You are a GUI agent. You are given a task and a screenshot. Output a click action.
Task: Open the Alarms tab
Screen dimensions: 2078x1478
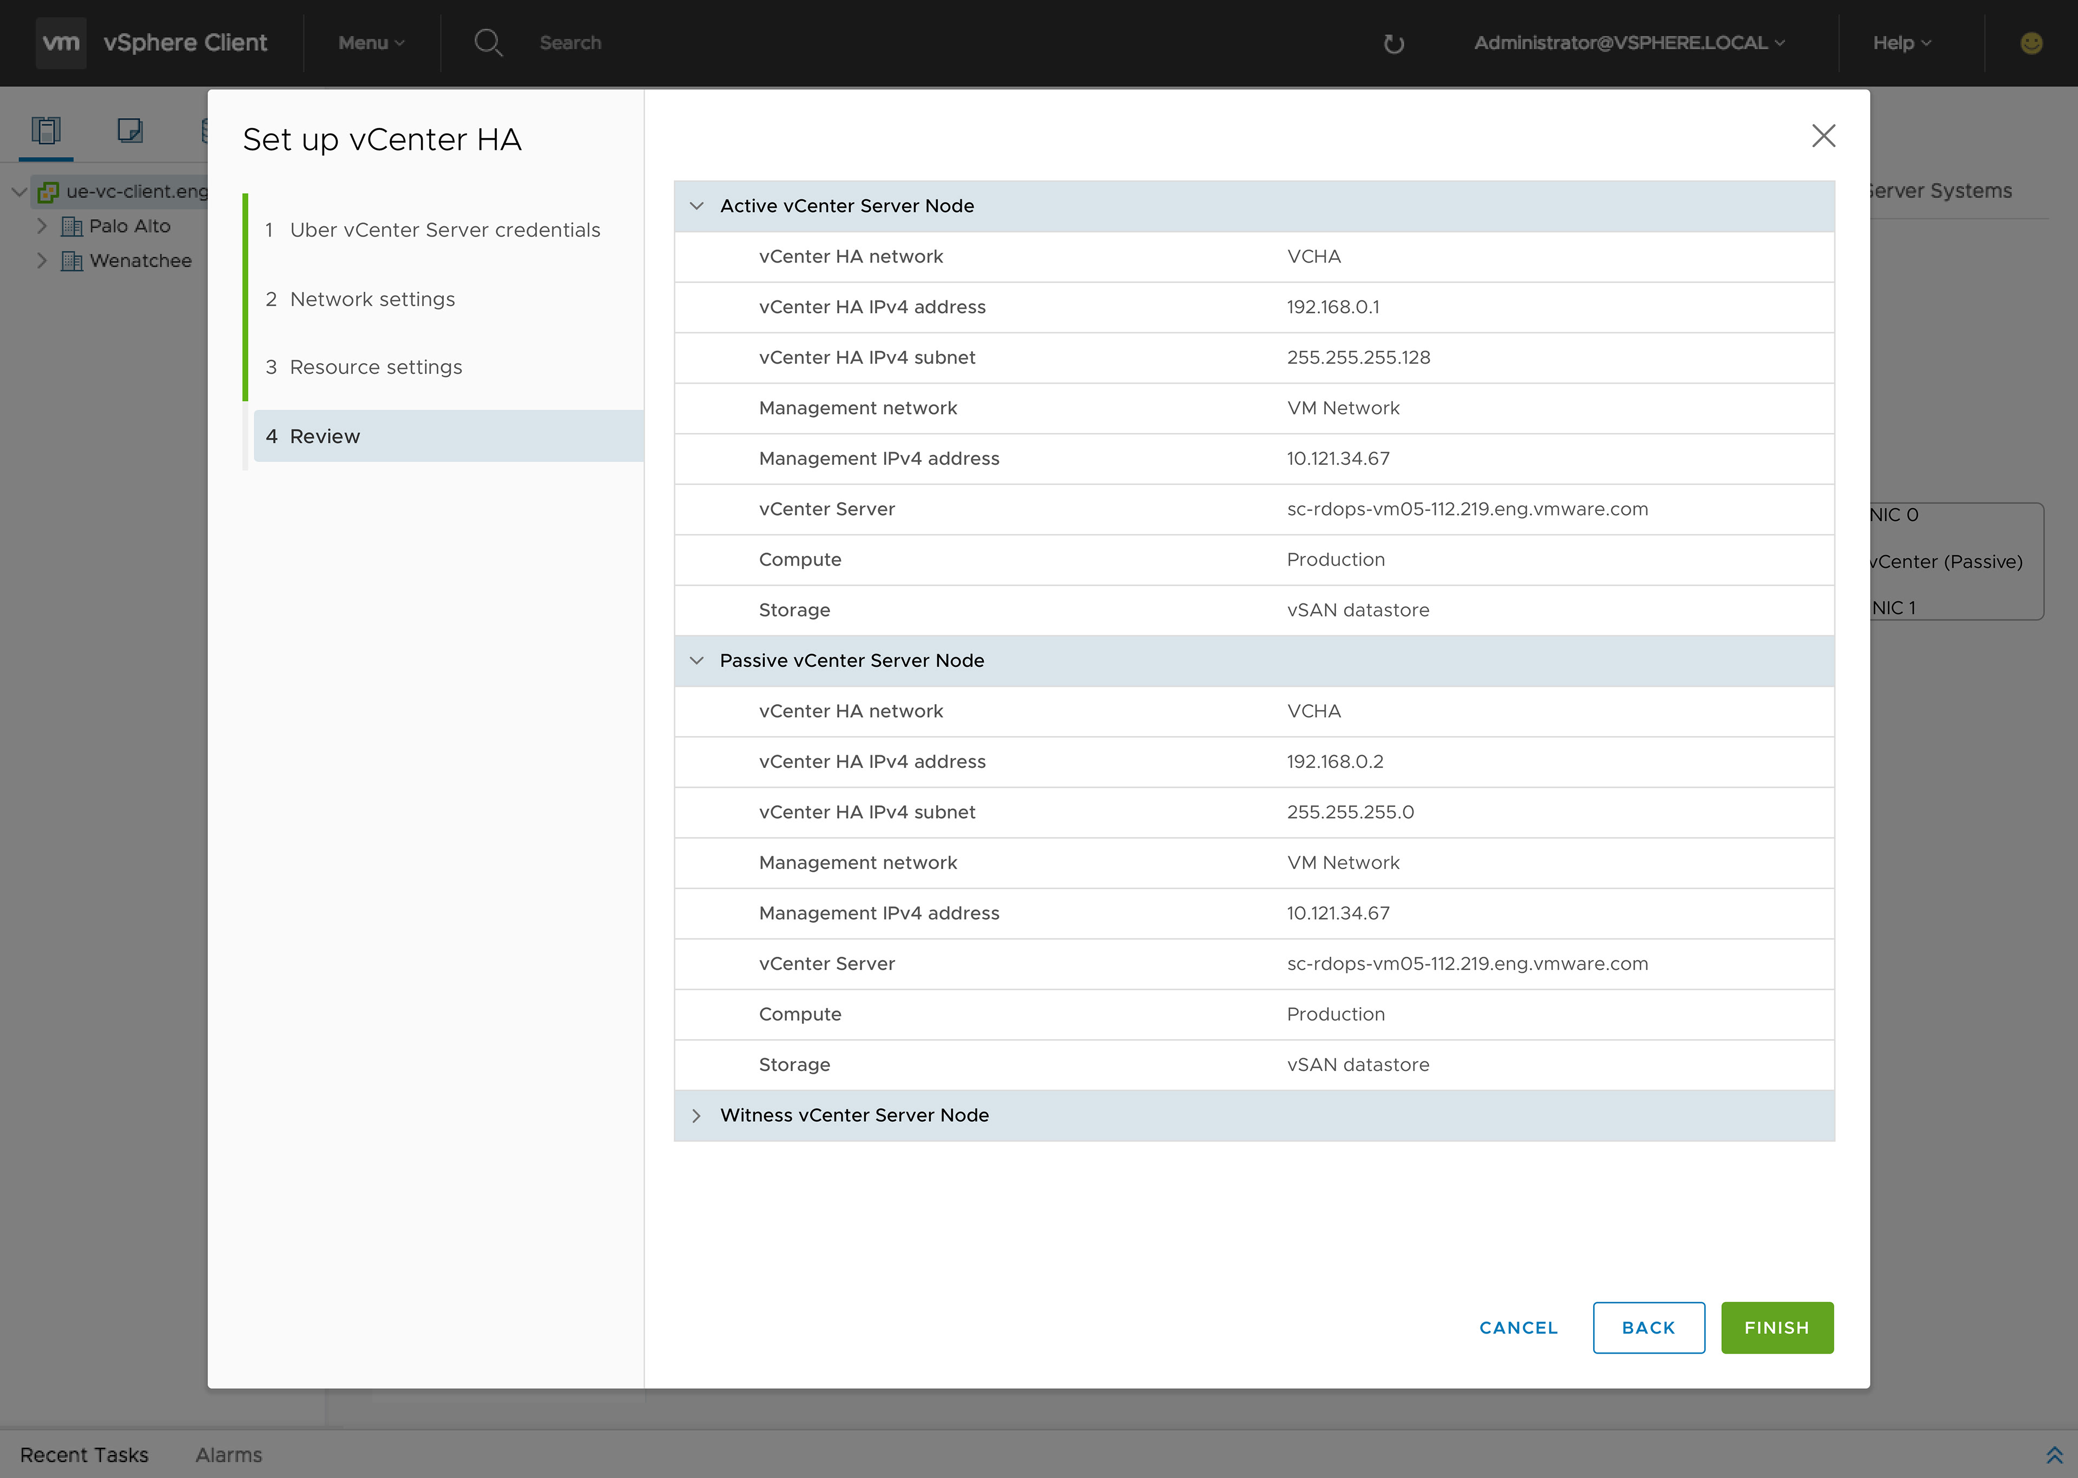coord(228,1454)
